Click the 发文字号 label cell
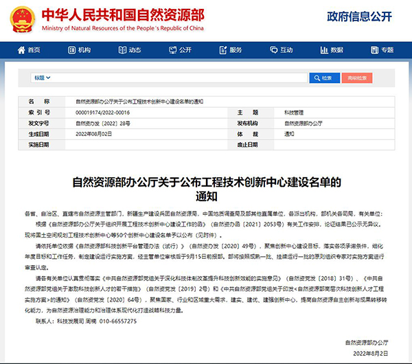This screenshot has width=412, height=364. coord(41,123)
